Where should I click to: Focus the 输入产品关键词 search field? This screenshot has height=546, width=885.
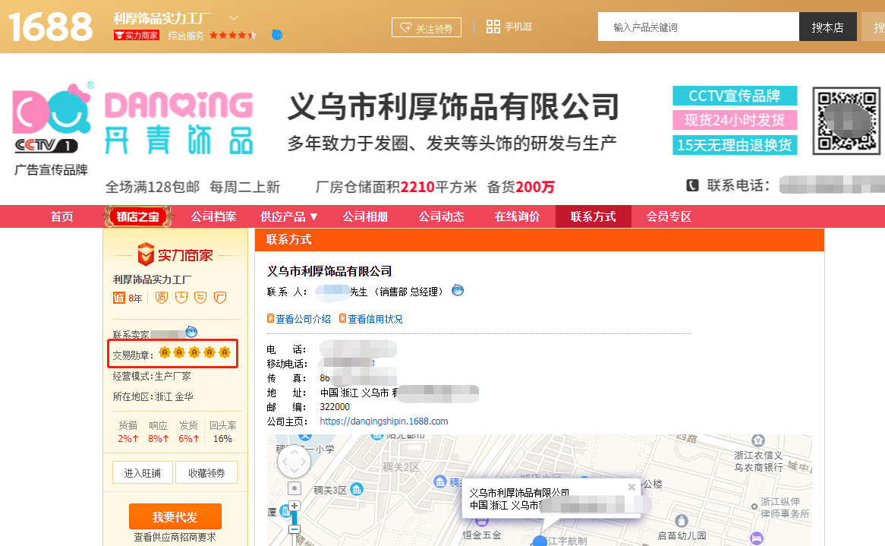(699, 27)
